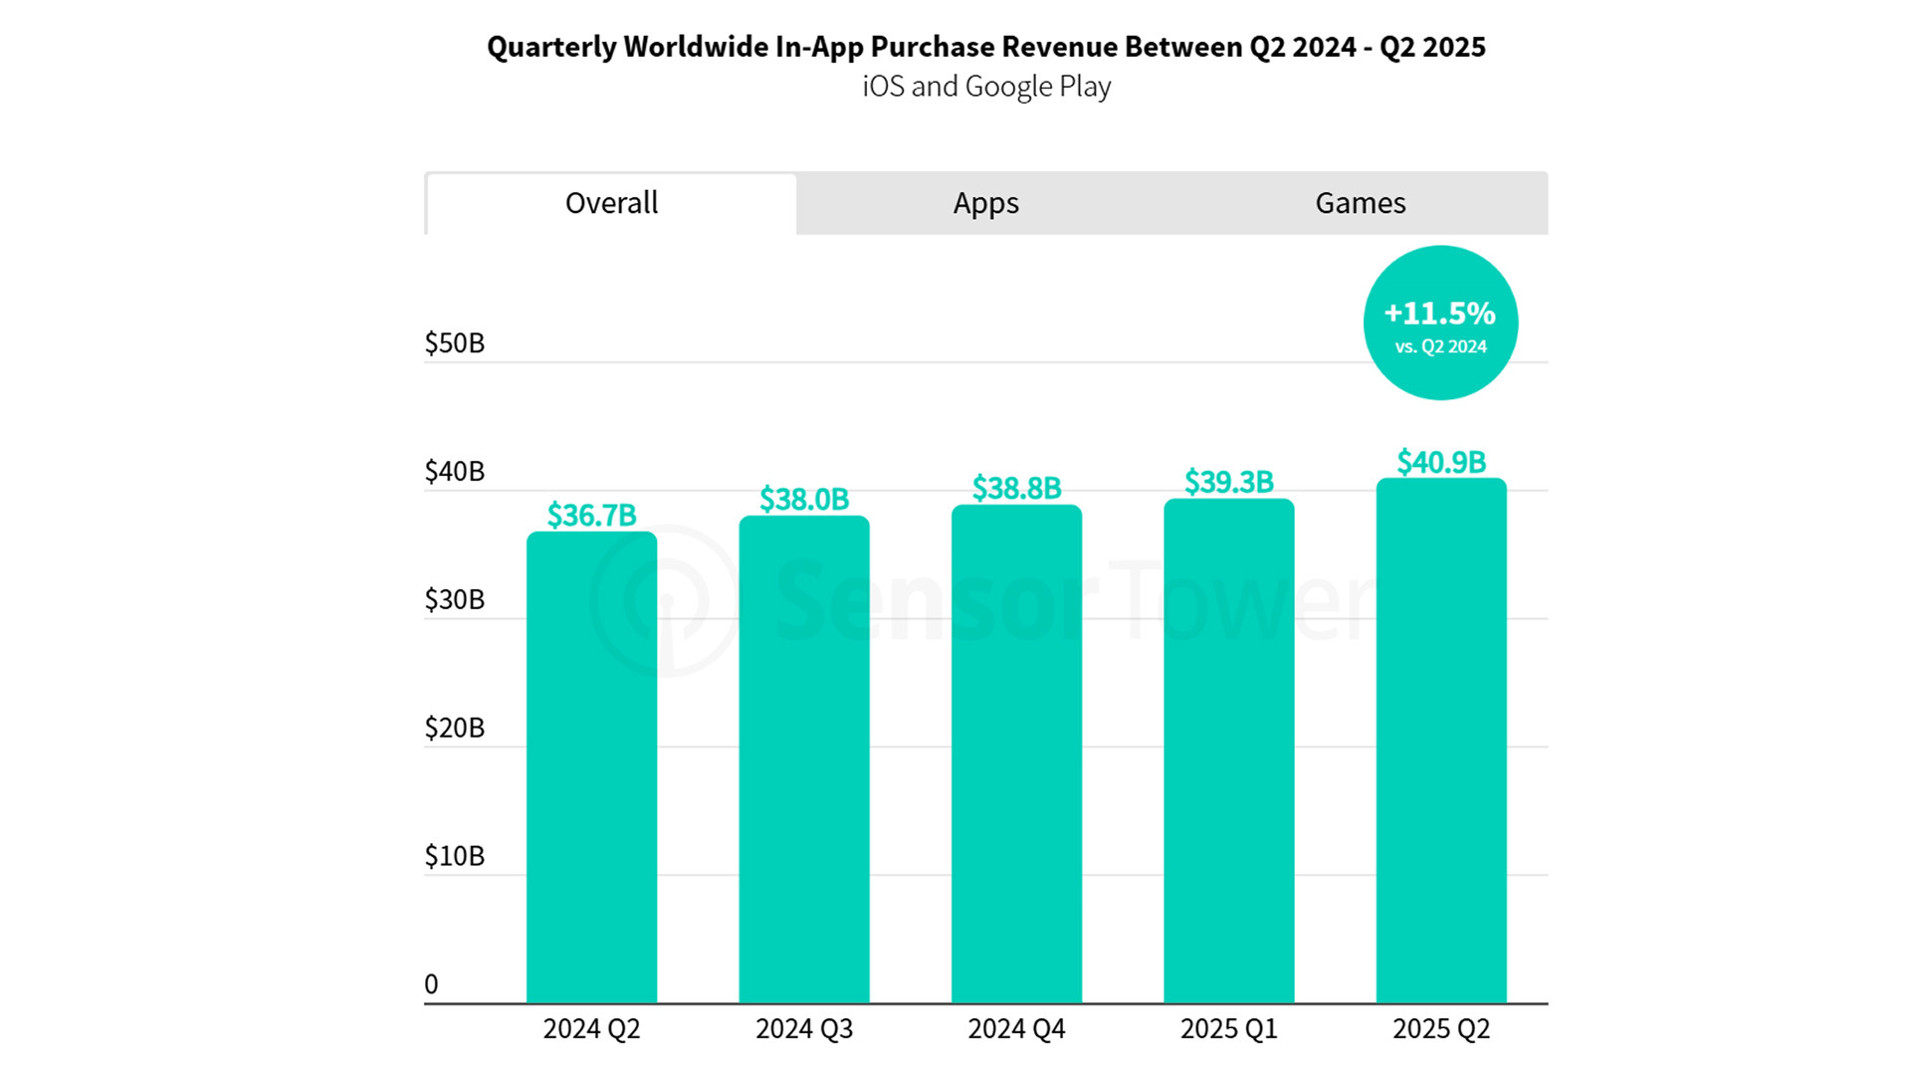Click the +11.5% growth circle badge
The width and height of the screenshot is (1911, 1075).
pos(1440,323)
